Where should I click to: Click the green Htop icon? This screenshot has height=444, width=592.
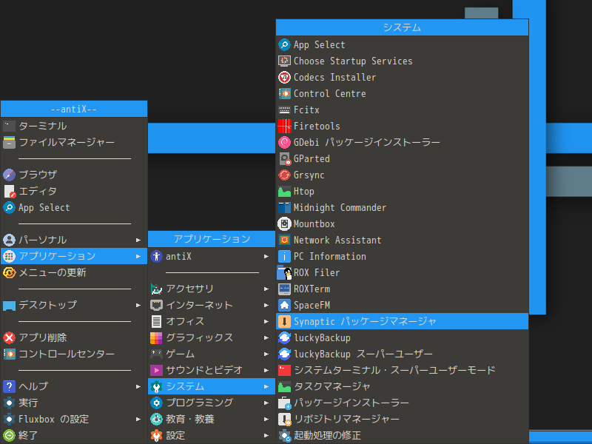pyautogui.click(x=284, y=192)
